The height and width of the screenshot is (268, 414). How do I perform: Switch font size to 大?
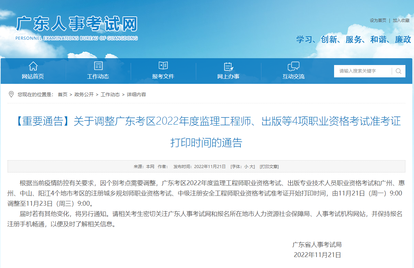(x=251, y=167)
